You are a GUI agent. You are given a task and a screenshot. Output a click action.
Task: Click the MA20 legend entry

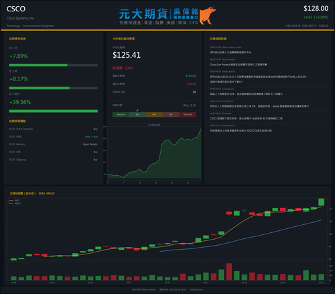click(15, 203)
